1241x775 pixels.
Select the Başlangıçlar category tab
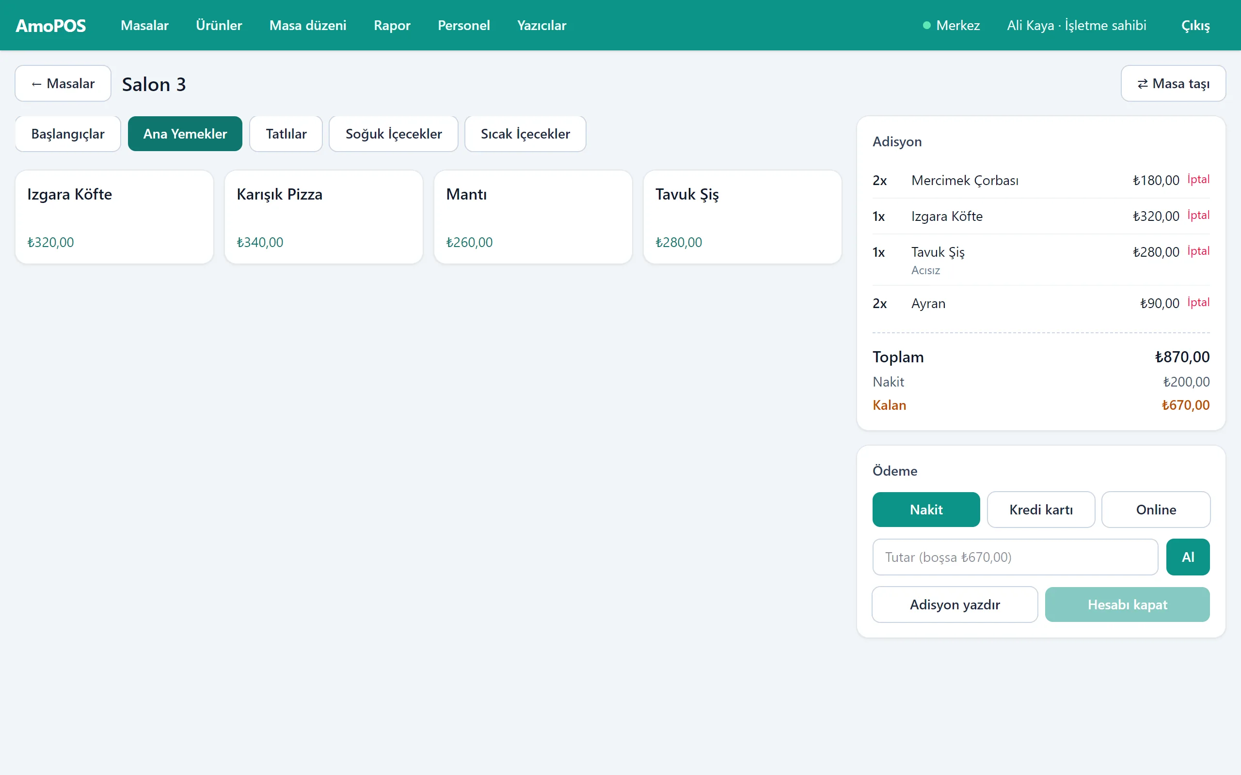[68, 134]
